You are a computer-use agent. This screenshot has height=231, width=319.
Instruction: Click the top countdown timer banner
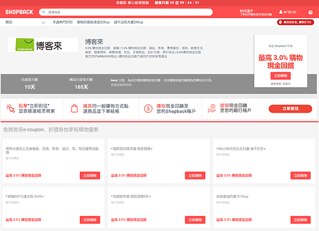click(158, 3)
